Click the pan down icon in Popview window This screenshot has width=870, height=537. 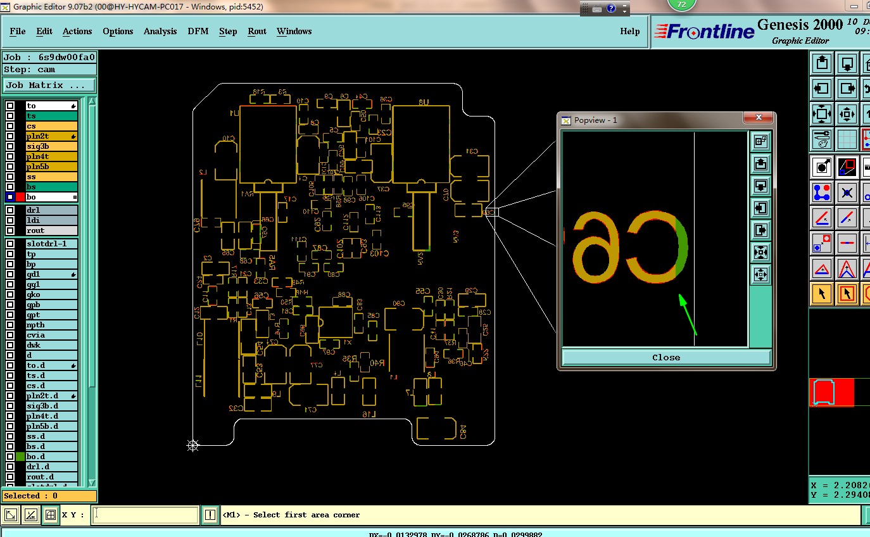tap(760, 186)
